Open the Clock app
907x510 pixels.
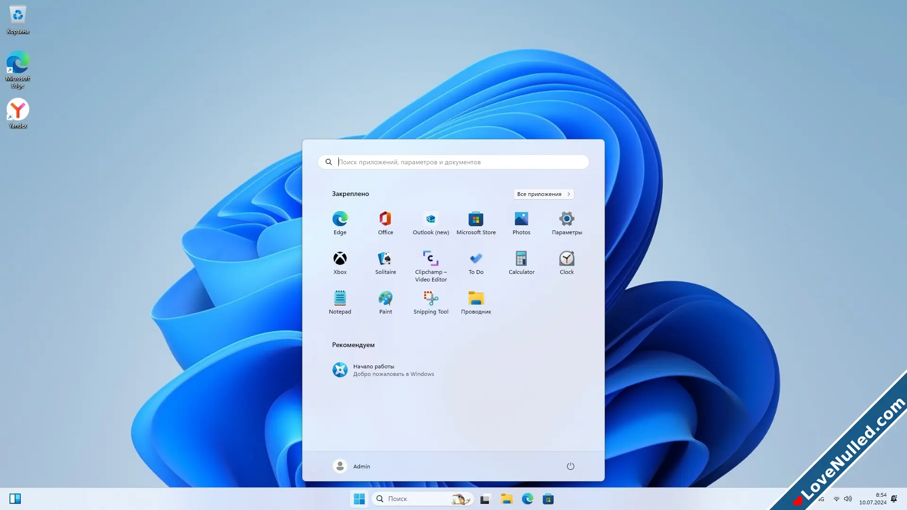coord(567,263)
